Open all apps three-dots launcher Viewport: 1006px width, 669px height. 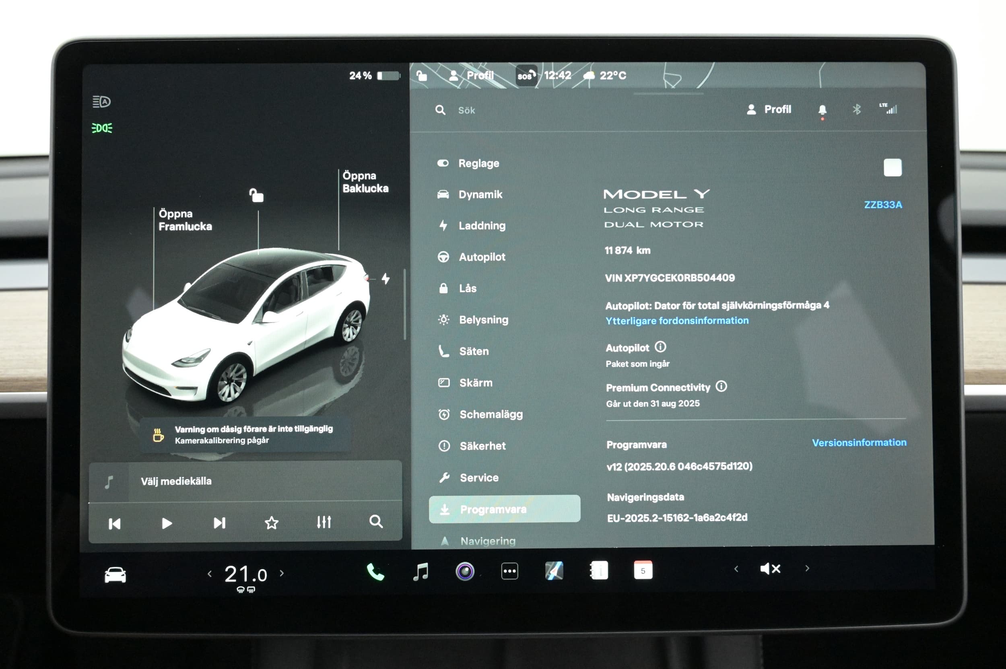509,571
